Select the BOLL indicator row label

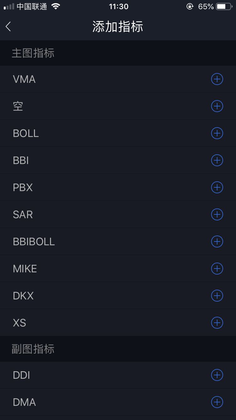point(26,133)
